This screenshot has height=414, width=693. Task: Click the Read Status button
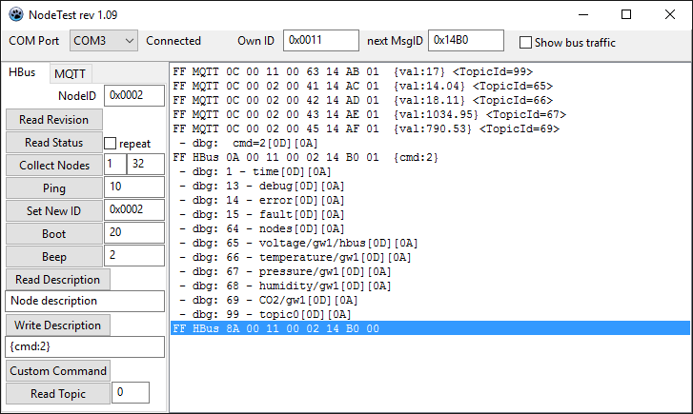pyautogui.click(x=54, y=143)
